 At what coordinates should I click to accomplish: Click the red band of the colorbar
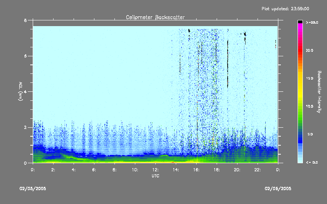coord(300,51)
